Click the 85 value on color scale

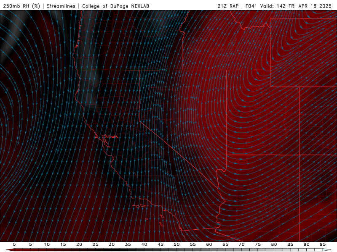tap(290, 244)
